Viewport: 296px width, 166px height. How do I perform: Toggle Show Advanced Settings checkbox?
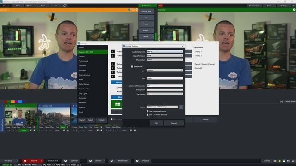[x=111, y=119]
